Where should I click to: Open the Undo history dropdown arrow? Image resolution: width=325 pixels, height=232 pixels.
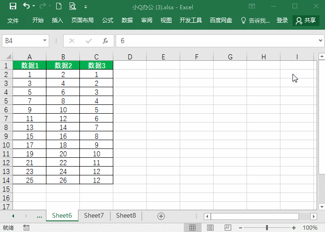point(33,6)
